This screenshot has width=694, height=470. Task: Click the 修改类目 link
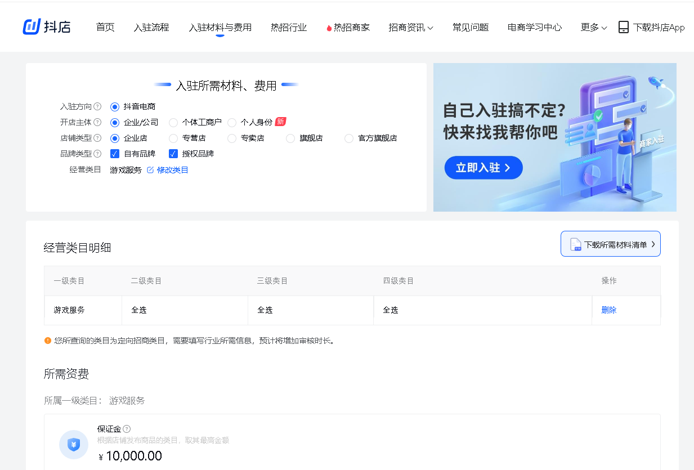click(172, 170)
